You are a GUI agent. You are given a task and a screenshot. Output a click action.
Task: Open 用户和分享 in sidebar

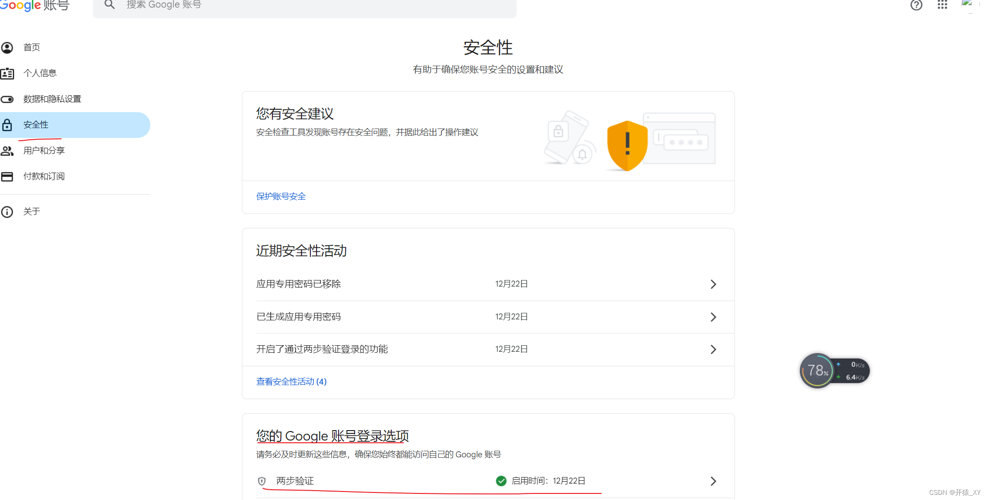click(x=75, y=151)
